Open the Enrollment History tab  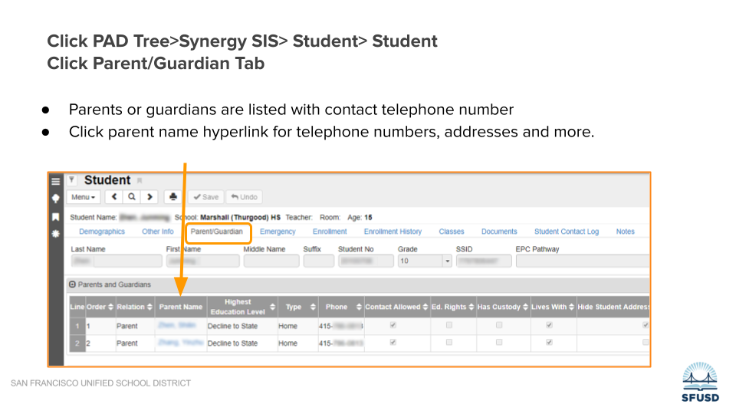pos(393,232)
